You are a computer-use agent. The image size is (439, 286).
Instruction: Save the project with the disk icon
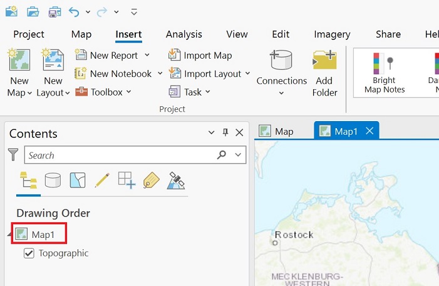coord(54,12)
